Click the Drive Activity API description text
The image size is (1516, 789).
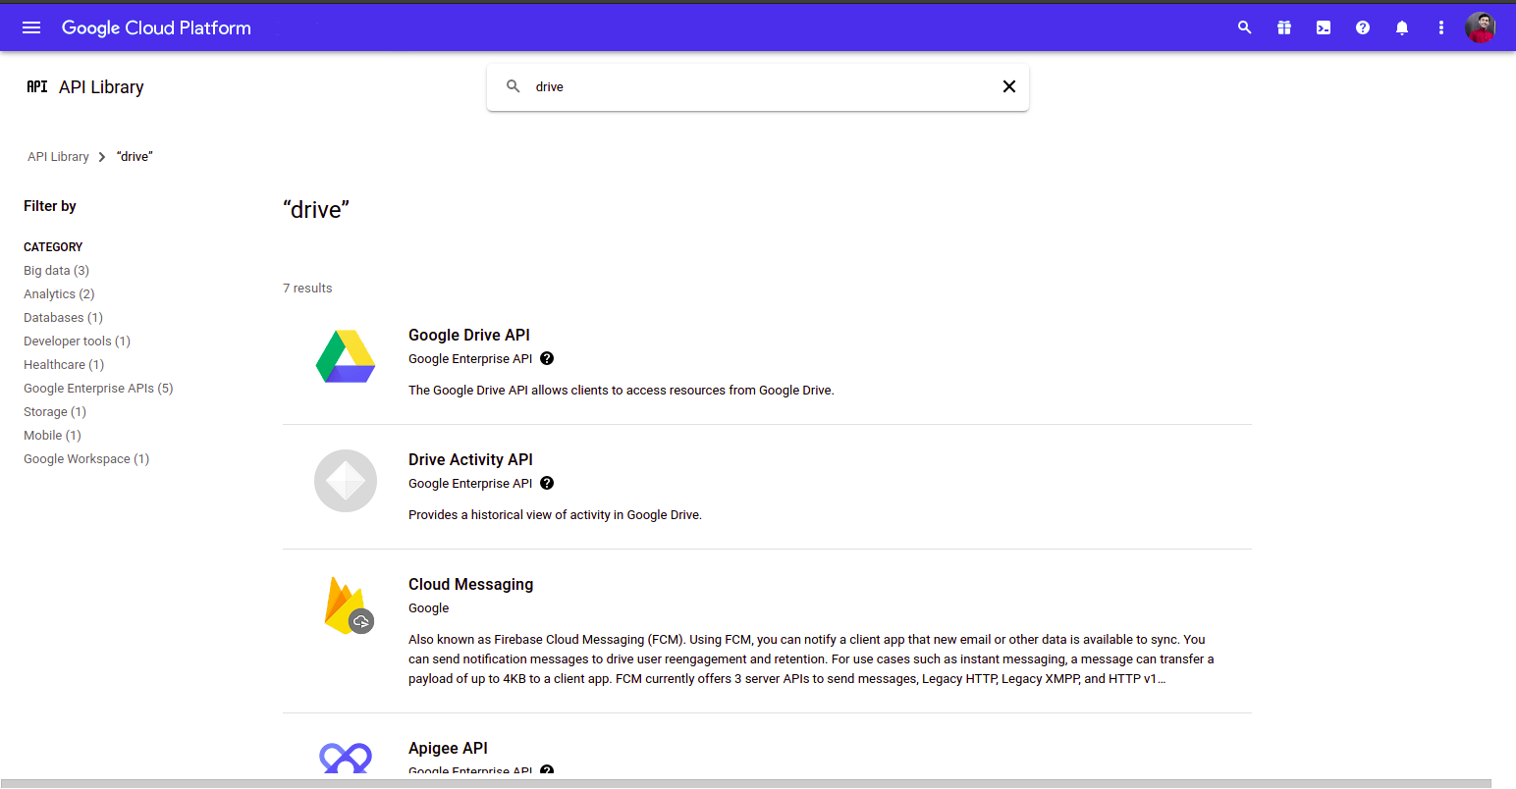point(555,514)
